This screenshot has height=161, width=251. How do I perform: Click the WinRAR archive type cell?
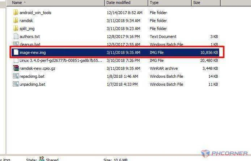(164, 69)
